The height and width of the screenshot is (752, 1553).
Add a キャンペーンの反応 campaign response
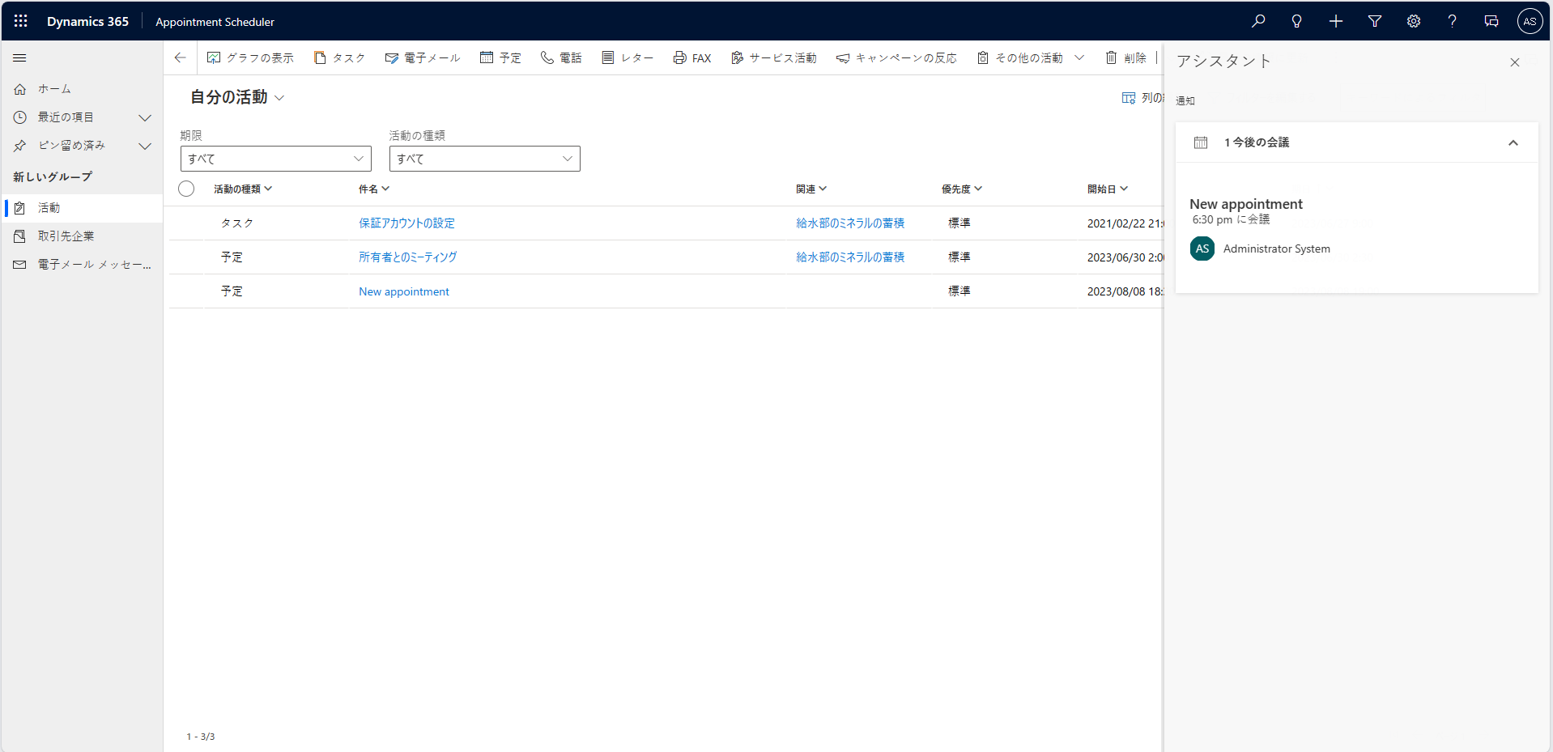[x=896, y=57]
